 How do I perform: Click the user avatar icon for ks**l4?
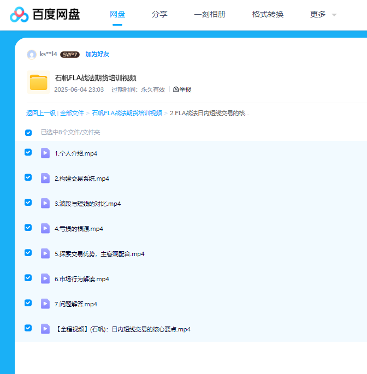coord(32,54)
